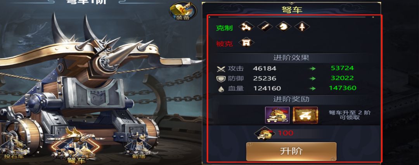Tap the sword icon in 克制 row
This screenshot has width=419, height=165.
pos(265,27)
